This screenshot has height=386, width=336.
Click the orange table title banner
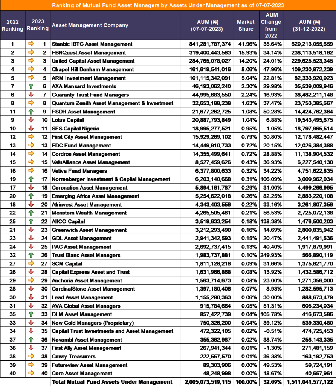click(168, 5)
